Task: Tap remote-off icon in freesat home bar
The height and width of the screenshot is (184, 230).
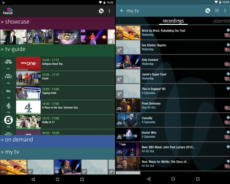Action: (101, 11)
